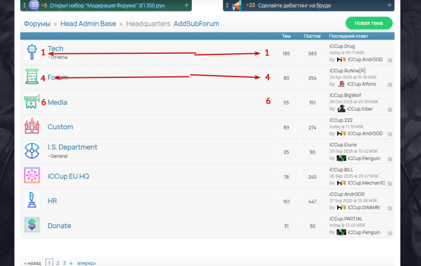The width and height of the screenshot is (421, 266).
Task: Click iCCup.Kiber avatar in Media row
Action: tap(342, 109)
